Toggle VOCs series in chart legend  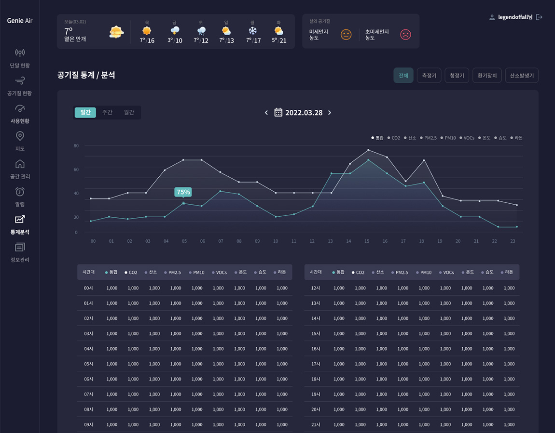click(x=467, y=138)
